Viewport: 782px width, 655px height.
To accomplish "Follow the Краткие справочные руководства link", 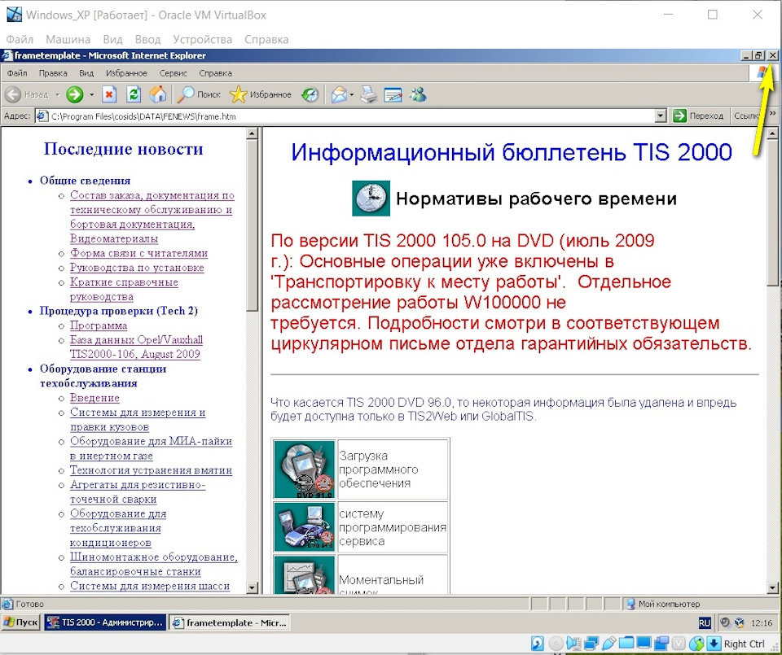I will click(124, 290).
